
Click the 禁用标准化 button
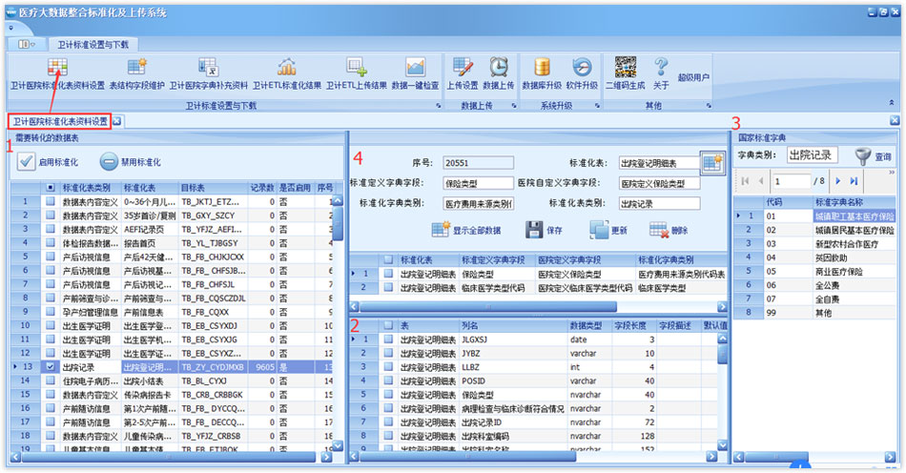point(131,162)
